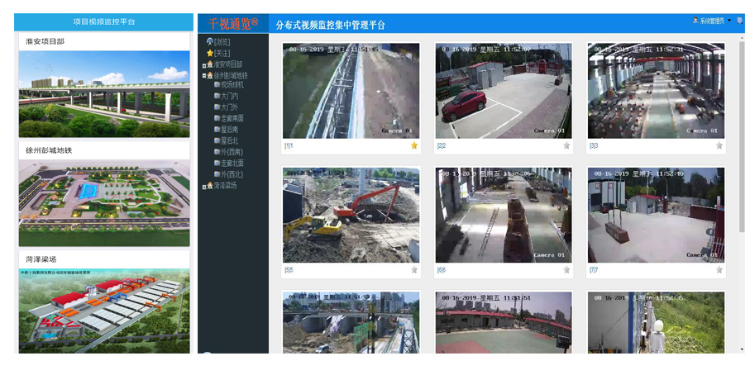Click the [1]1 camera label link

pyautogui.click(x=289, y=145)
